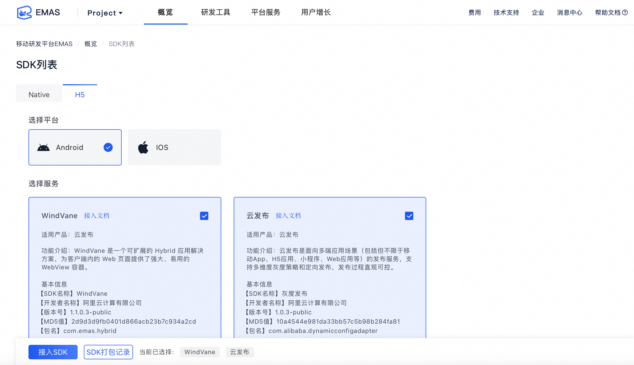Click the SDK列表 page heading
This screenshot has width=634, height=365.
point(36,65)
